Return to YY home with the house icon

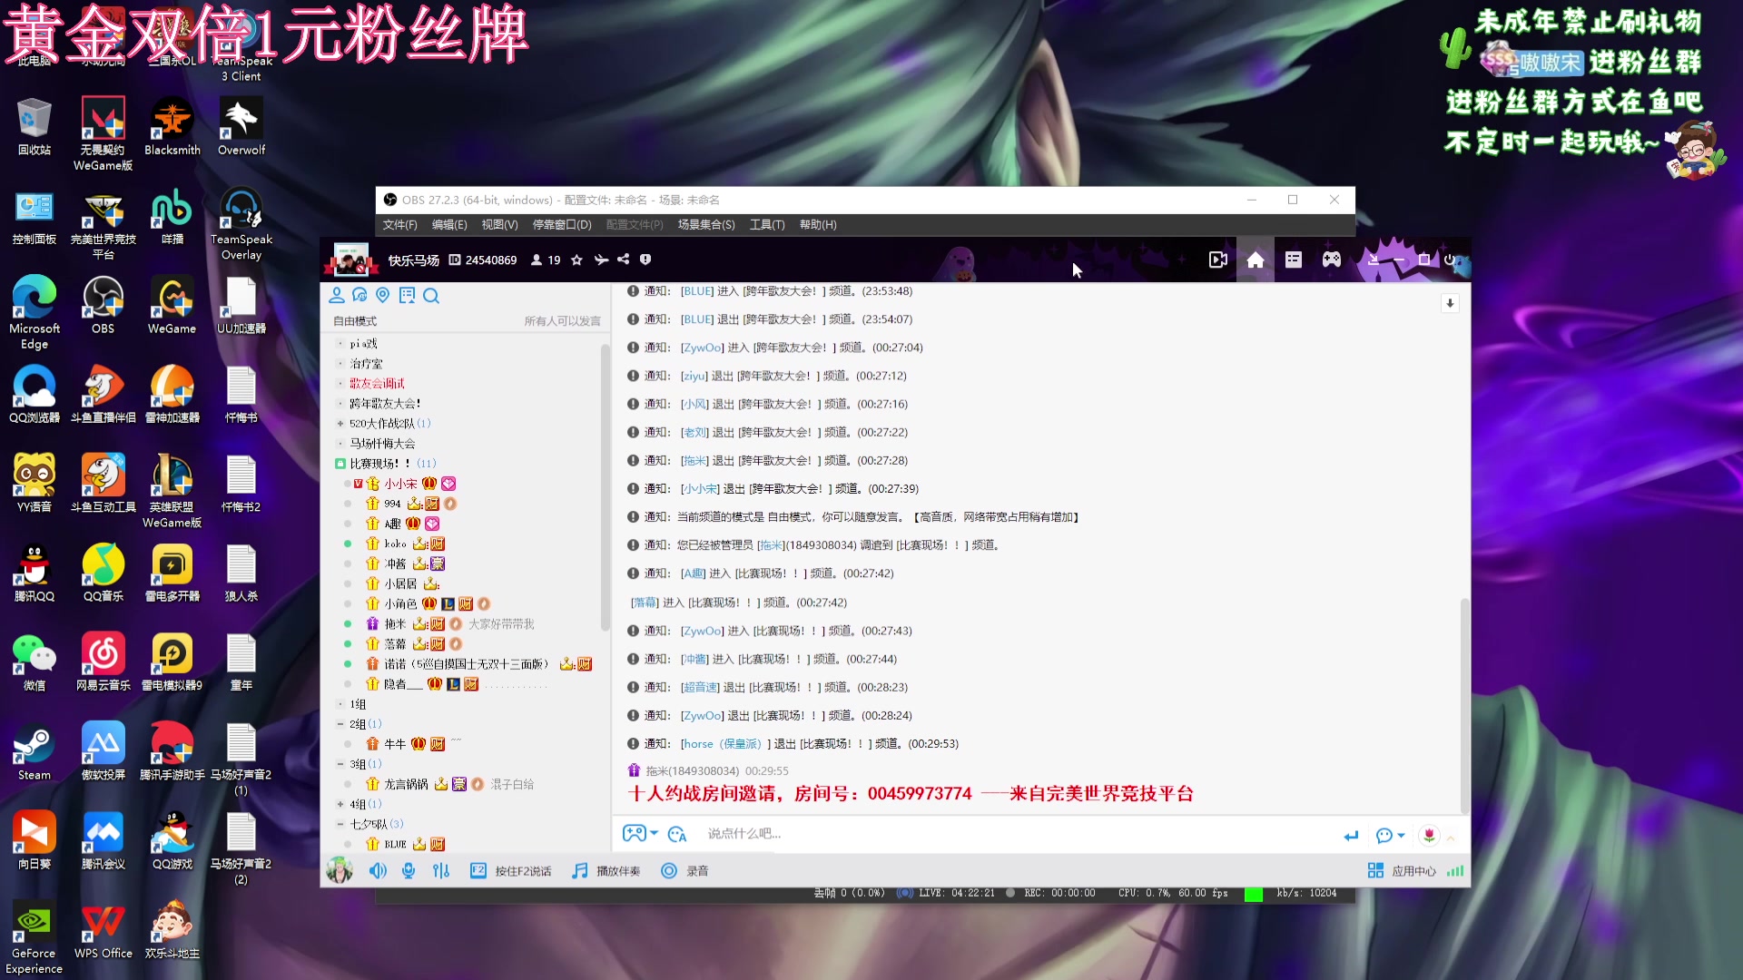[x=1255, y=260]
